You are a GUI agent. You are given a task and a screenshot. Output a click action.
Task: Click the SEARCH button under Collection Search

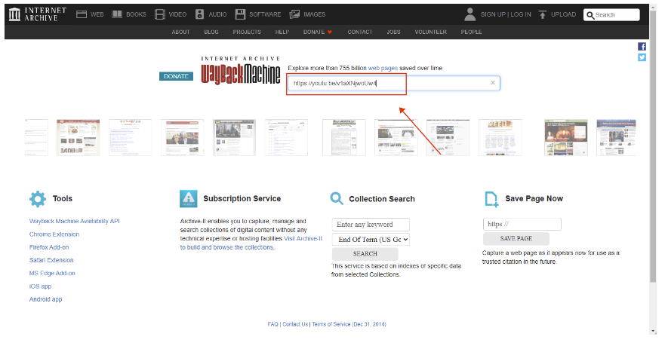coord(365,254)
